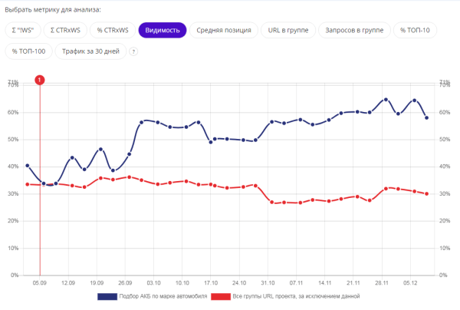
Task: Select the % CTRxWS metric
Action: click(111, 30)
